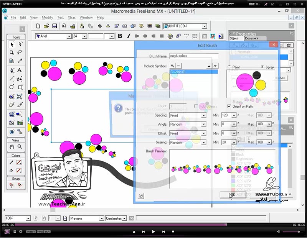Click the minus icon to remove symbol

(178, 66)
